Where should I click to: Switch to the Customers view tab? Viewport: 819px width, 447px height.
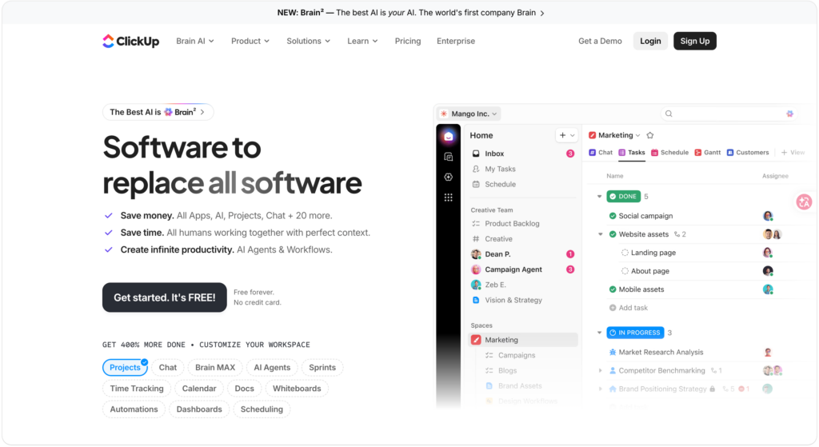(x=748, y=153)
